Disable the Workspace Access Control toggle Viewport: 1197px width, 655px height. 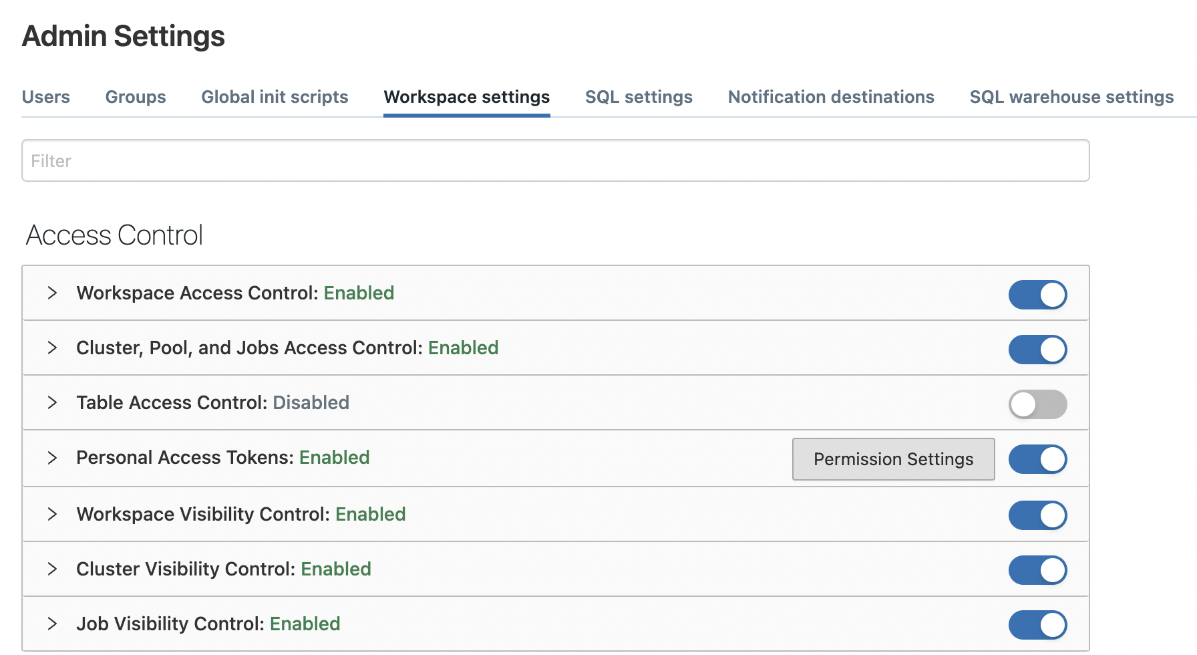click(x=1037, y=295)
